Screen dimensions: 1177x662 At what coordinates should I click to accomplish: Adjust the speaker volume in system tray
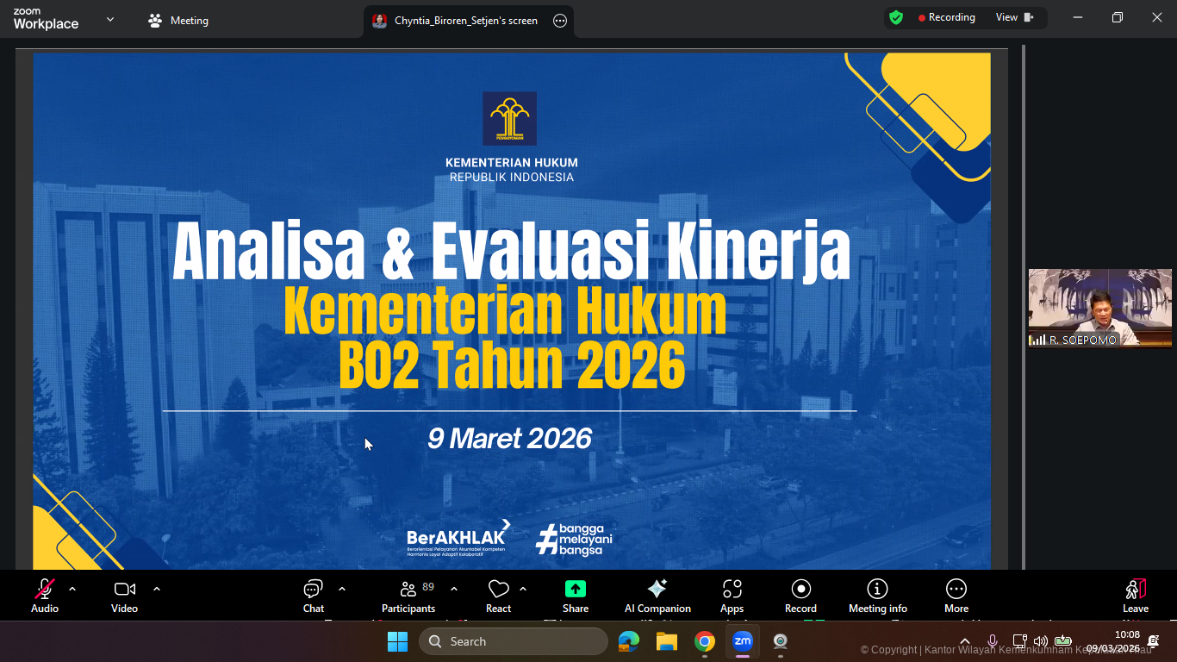click(x=1041, y=641)
